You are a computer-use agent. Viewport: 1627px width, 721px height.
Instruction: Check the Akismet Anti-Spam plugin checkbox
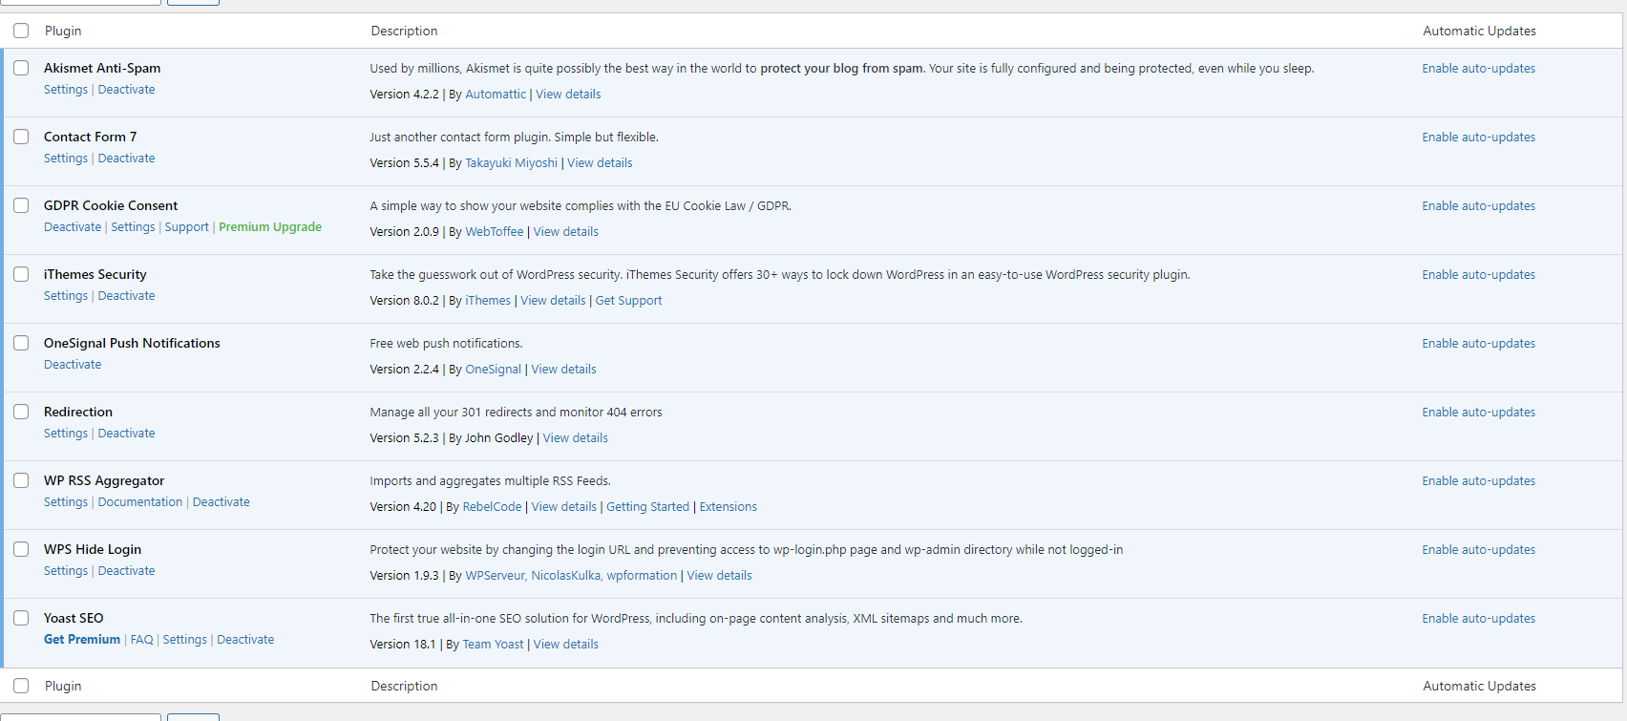pos(21,68)
